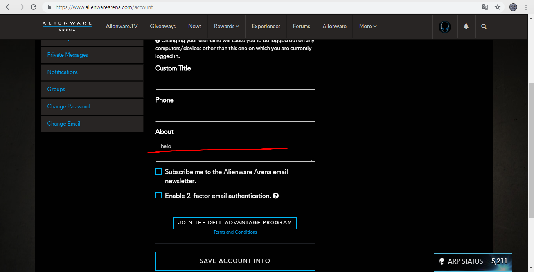This screenshot has width=534, height=272.
Task: Open the alien head user avatar menu
Action: [x=445, y=27]
